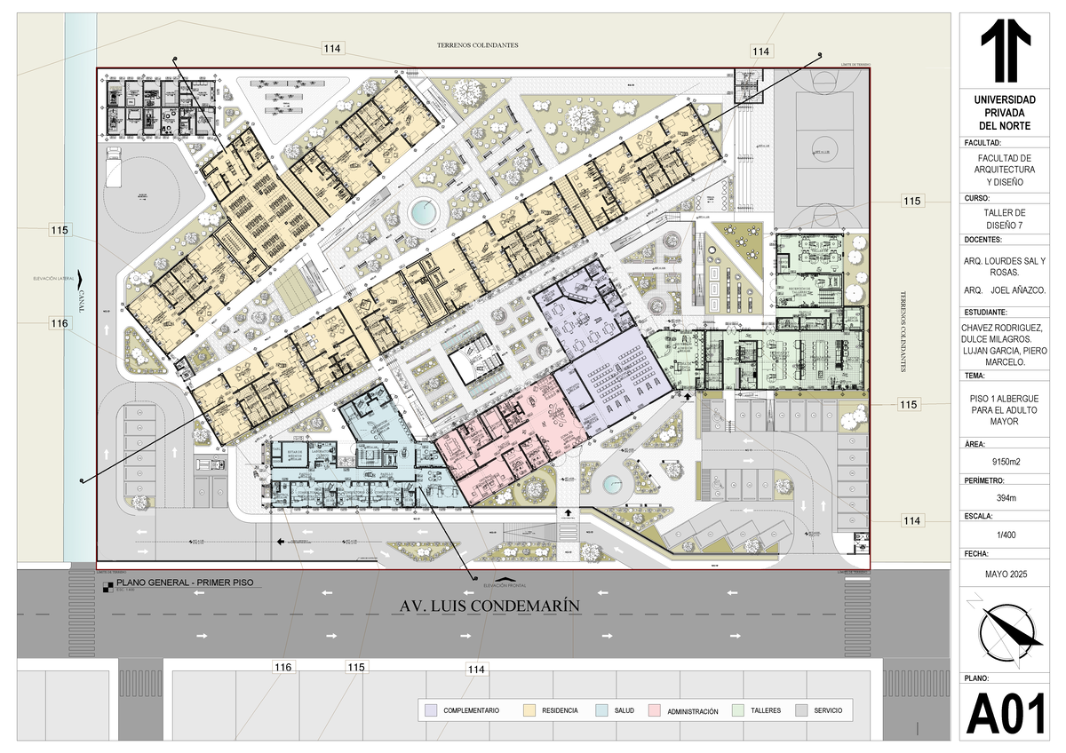Select the ADMINISTRACIÓN pink legend swatch
Screen dimensions: 1066x753
655,710
